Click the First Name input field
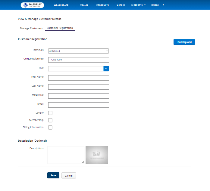The height and width of the screenshot is (191, 210). pos(78,78)
